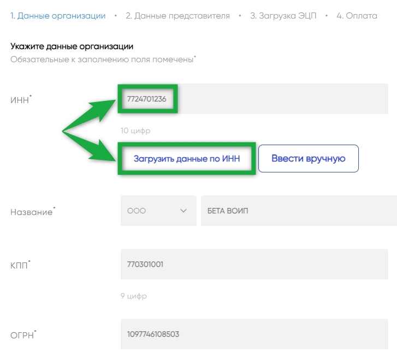Click the ОГРН field label

coord(23,335)
